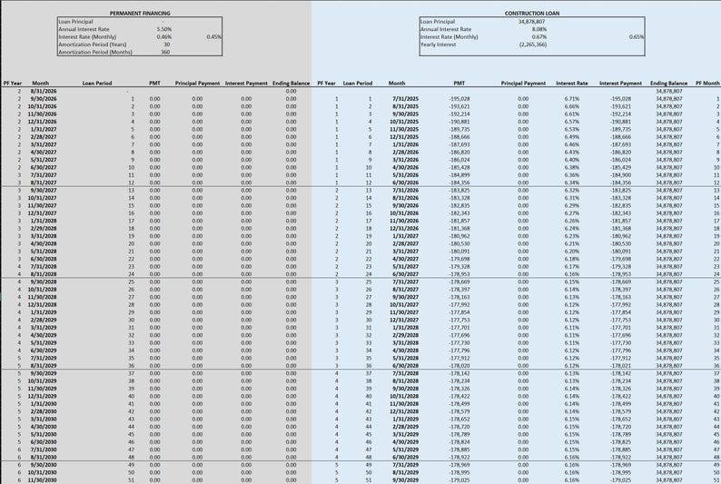
Task: Select the "6.32%" interest rate cell
Action: click(x=572, y=191)
